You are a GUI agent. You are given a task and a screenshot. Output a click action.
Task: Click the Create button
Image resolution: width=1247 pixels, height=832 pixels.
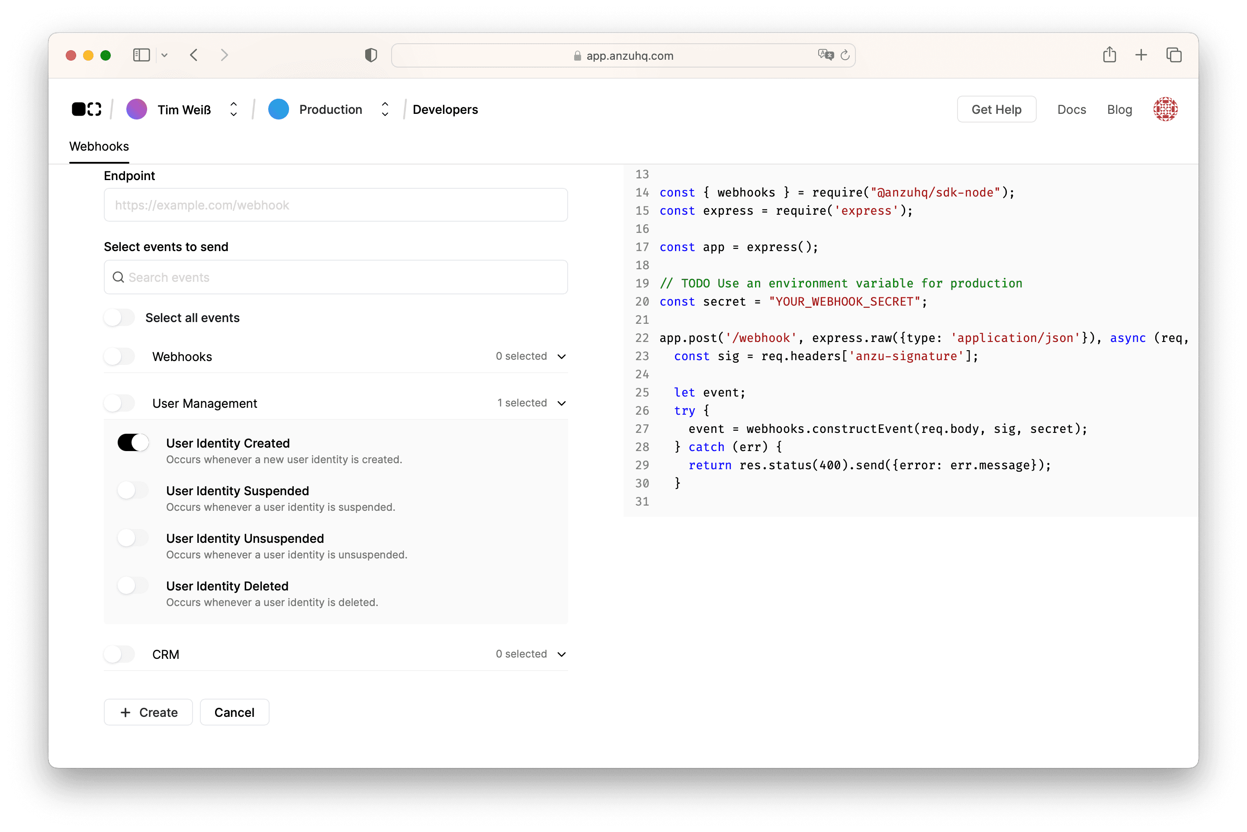point(148,712)
